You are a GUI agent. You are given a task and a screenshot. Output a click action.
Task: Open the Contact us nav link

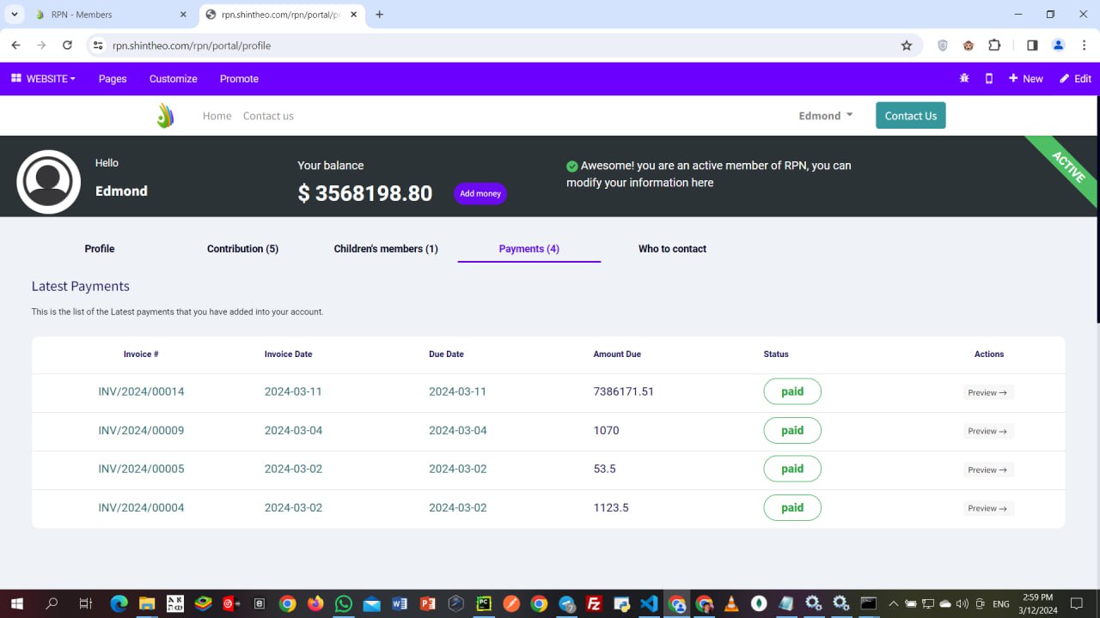268,116
